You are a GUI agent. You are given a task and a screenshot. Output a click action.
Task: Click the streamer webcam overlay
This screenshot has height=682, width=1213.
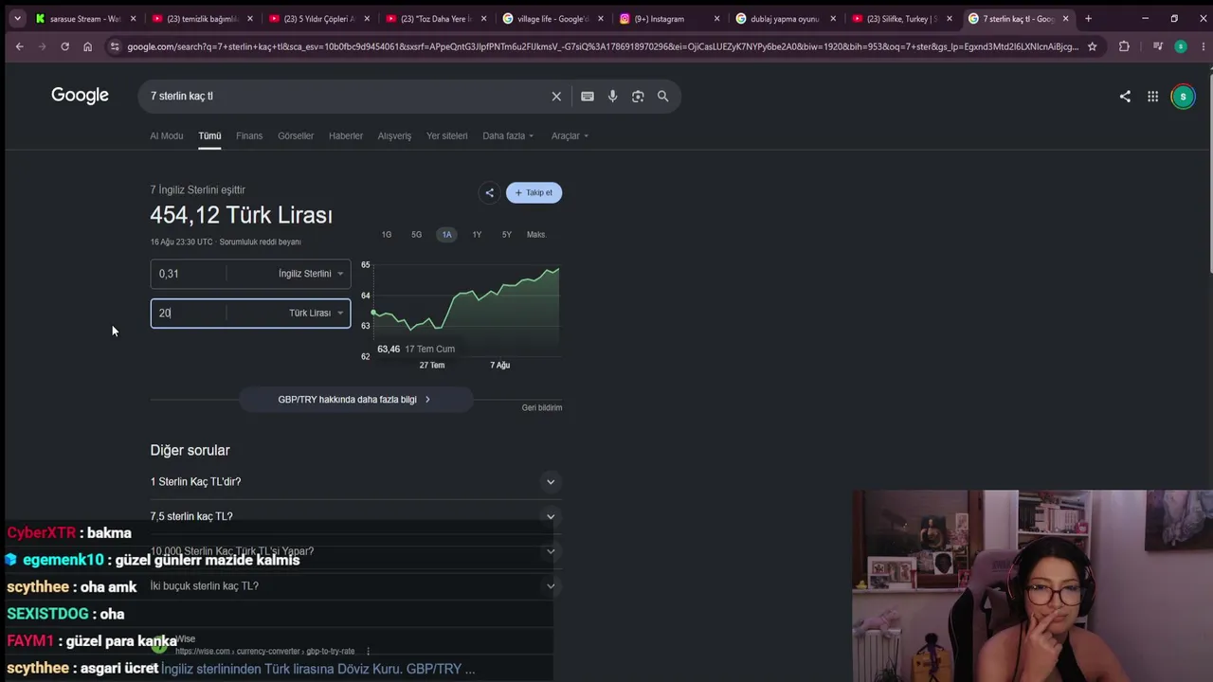[x=1032, y=585]
